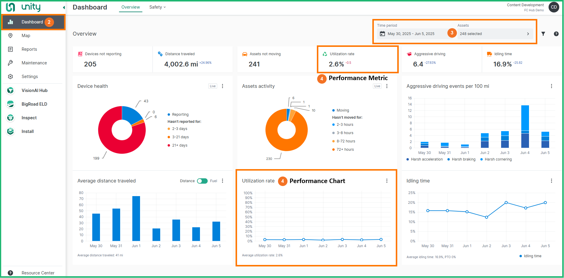Switch to the Overview tab
The width and height of the screenshot is (564, 278).
pos(131,7)
